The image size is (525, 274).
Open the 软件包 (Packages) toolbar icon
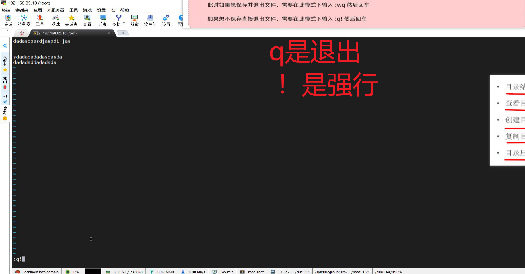[150, 20]
